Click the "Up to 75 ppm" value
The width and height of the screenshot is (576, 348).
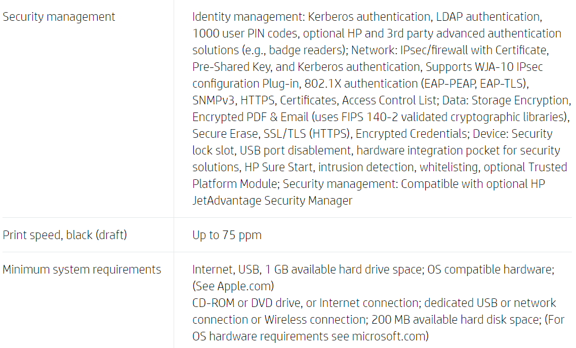pos(227,235)
